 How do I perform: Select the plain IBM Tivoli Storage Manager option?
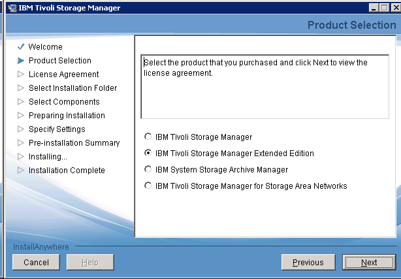point(148,137)
